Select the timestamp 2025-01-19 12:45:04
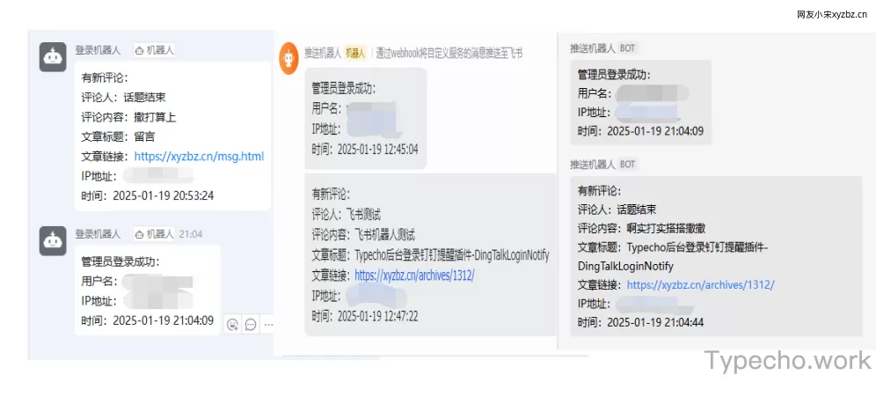The height and width of the screenshot is (397, 876). click(377, 150)
